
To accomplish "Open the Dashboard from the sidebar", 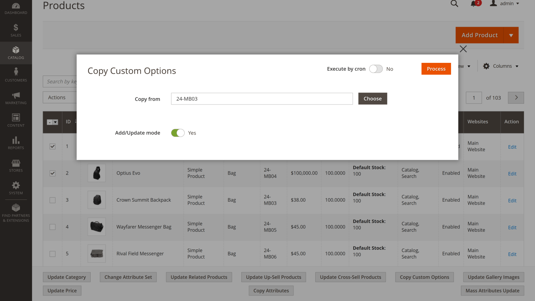I will 16,8.
